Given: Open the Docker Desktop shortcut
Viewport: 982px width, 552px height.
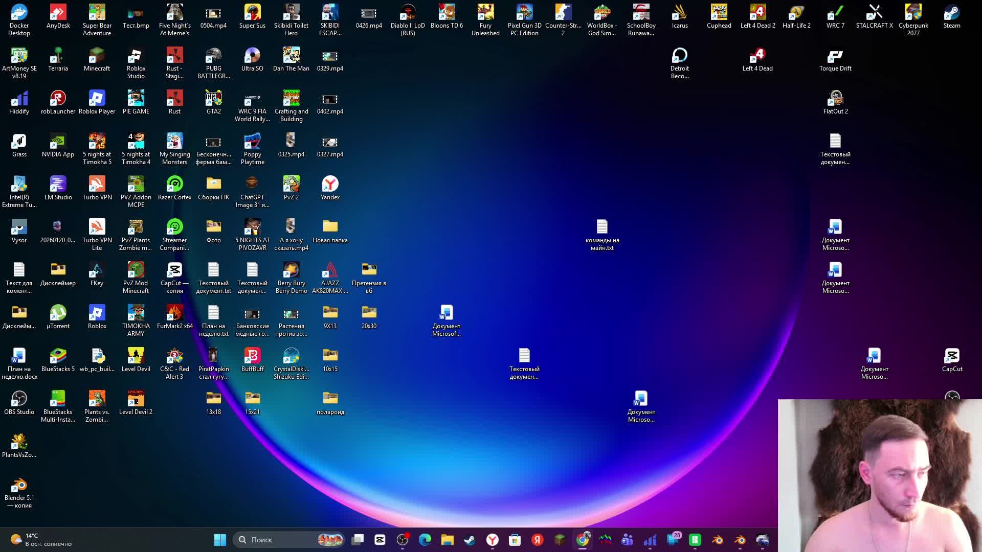Looking at the screenshot, I should point(19,19).
